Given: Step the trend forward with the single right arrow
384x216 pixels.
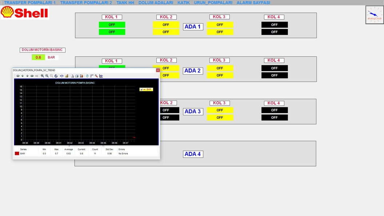Looking at the screenshot, I should [27, 76].
